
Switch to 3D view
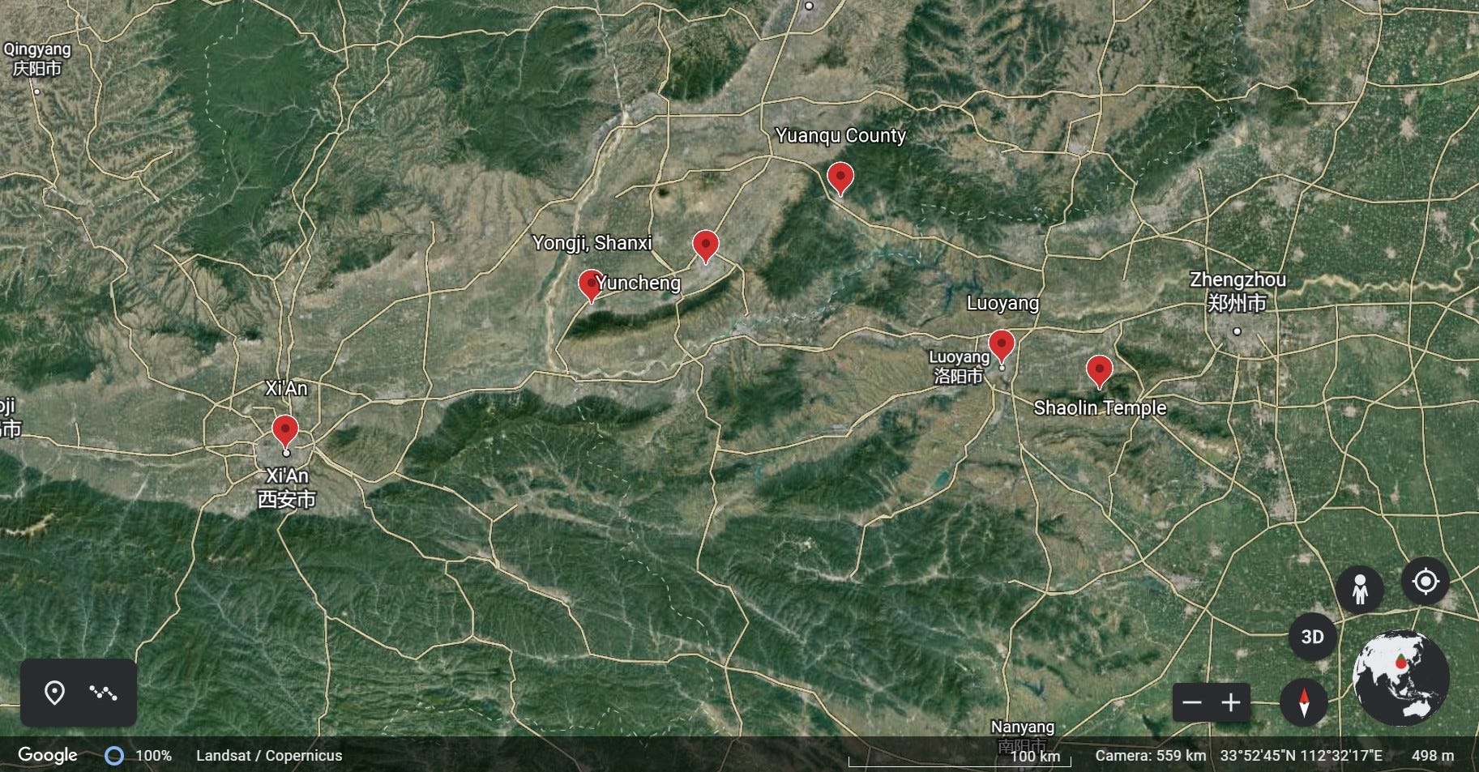1313,637
